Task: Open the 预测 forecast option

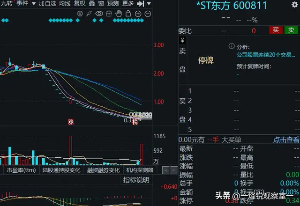Action: click(112, 3)
